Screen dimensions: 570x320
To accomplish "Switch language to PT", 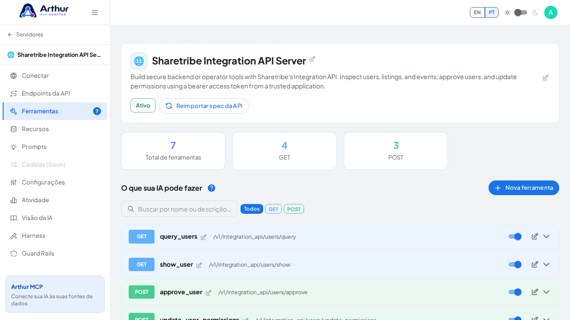I will (x=492, y=12).
